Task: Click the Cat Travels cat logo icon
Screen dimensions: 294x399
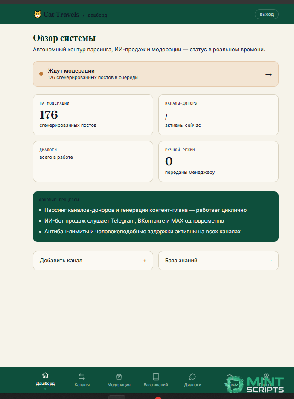Action: click(38, 14)
